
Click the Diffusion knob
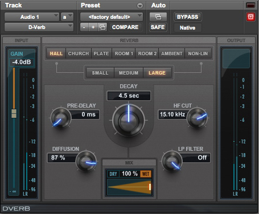[86, 162]
